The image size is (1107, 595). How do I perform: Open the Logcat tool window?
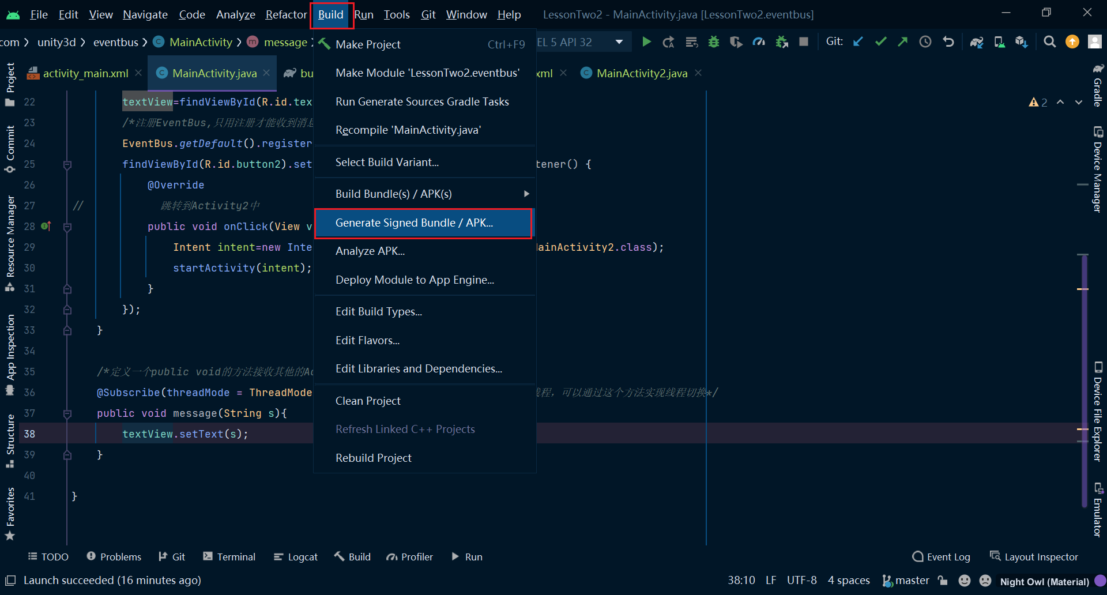[295, 557]
